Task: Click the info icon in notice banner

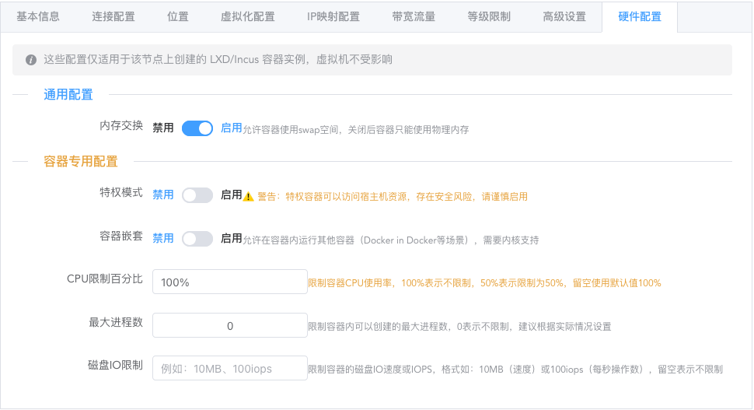Action: 31,60
